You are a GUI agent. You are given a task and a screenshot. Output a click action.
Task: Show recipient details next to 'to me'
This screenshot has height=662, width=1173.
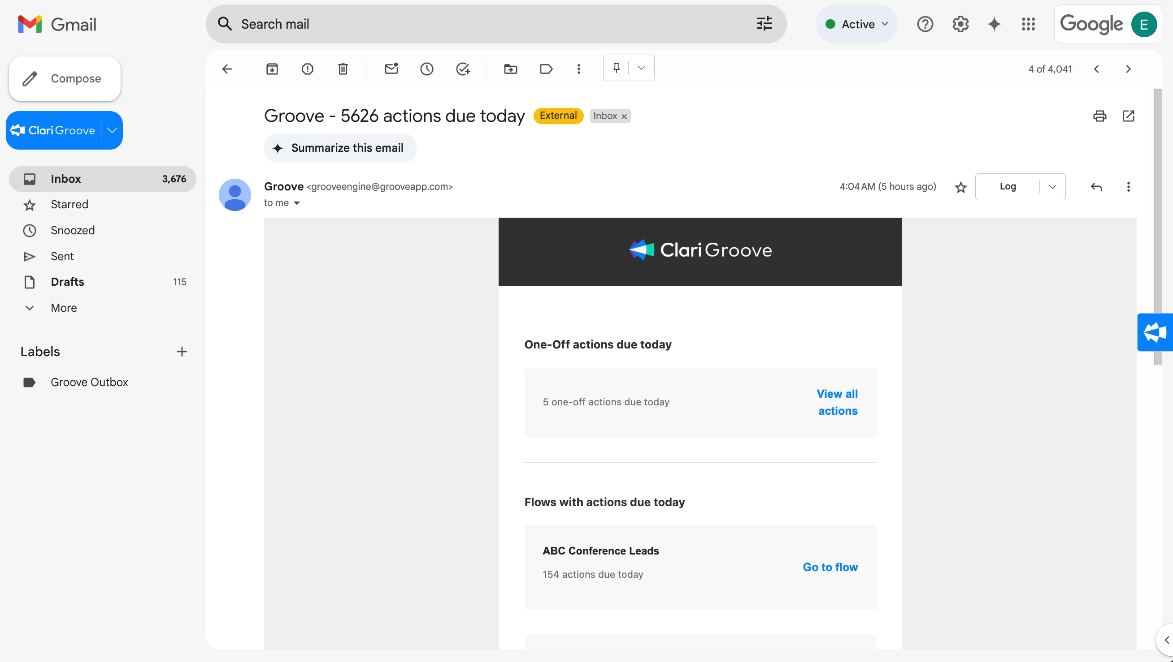[297, 203]
